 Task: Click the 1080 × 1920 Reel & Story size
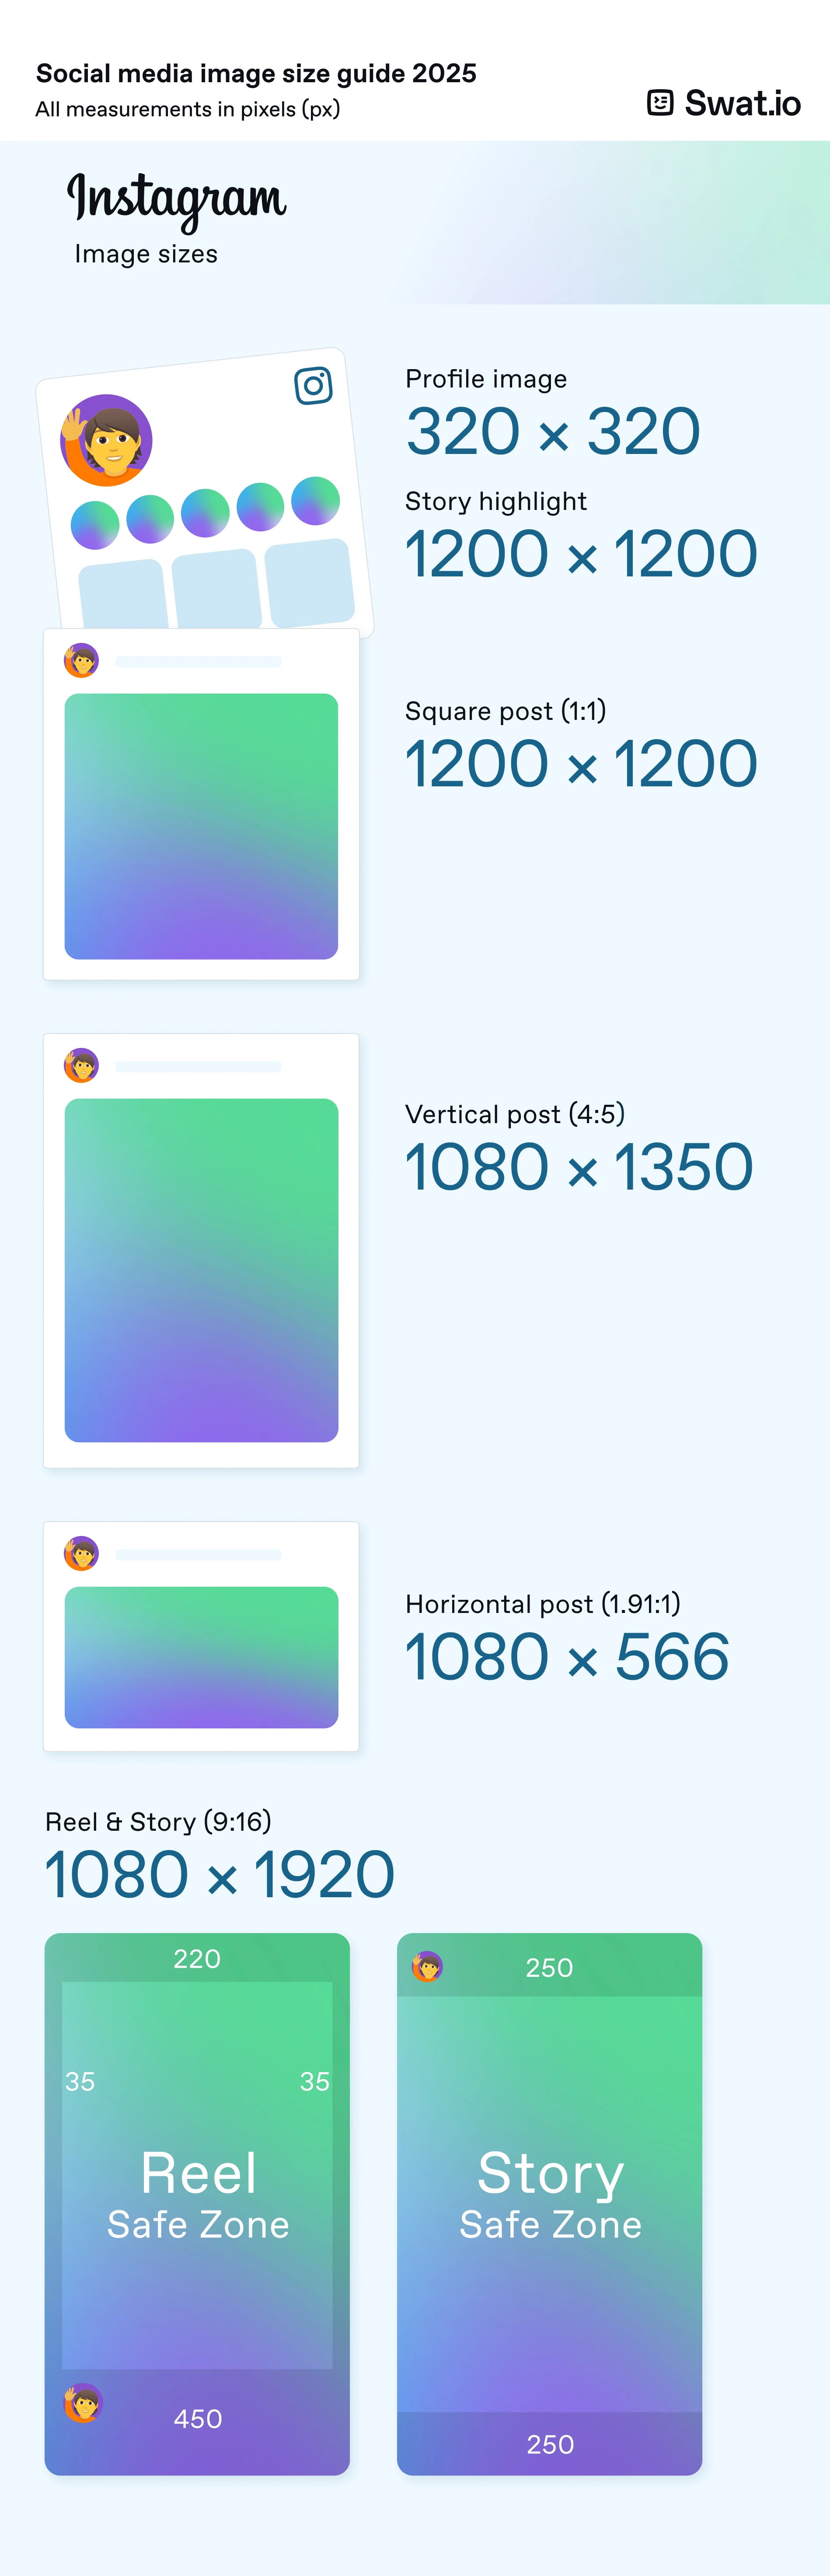tap(220, 1874)
